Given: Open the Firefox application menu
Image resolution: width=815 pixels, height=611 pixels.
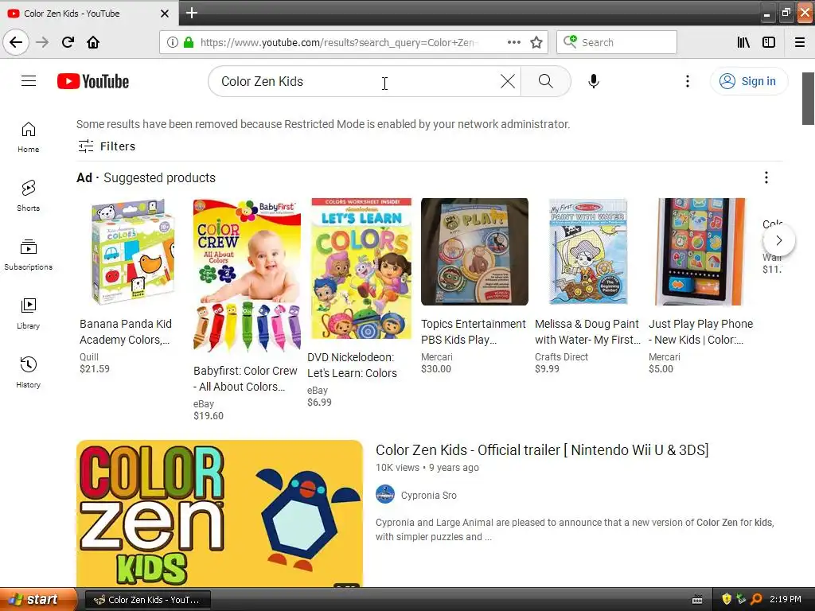Looking at the screenshot, I should pos(800,43).
